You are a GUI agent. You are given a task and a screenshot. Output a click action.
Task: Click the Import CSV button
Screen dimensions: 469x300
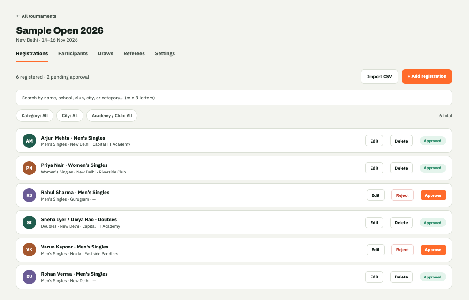[x=379, y=77]
